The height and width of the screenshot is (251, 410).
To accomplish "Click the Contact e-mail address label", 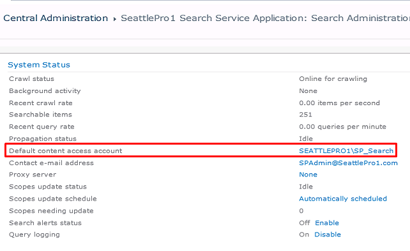I will (x=51, y=163).
